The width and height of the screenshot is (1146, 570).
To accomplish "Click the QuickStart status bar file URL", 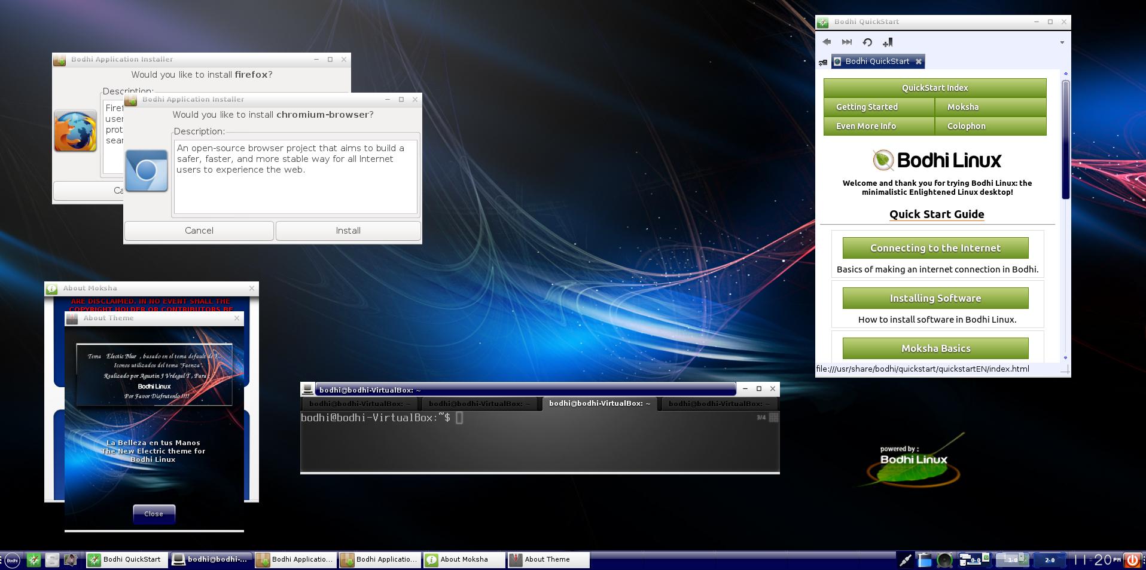I will click(x=923, y=369).
